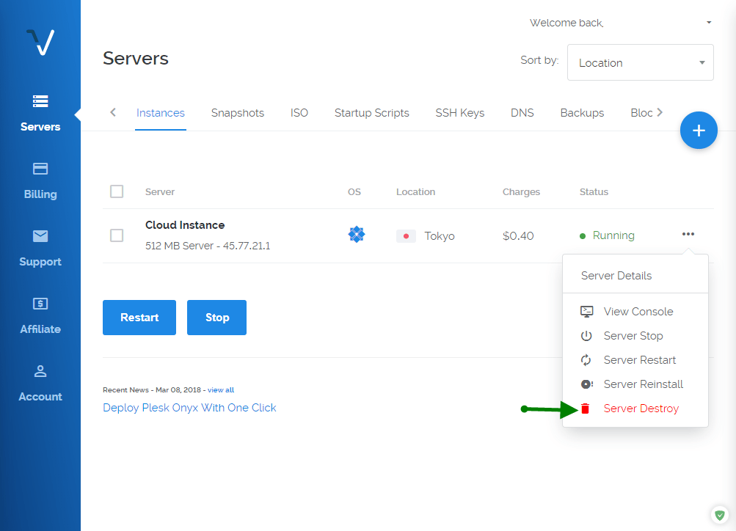Click the Japan flag icon for Tokyo
This screenshot has width=736, height=531.
click(x=406, y=236)
